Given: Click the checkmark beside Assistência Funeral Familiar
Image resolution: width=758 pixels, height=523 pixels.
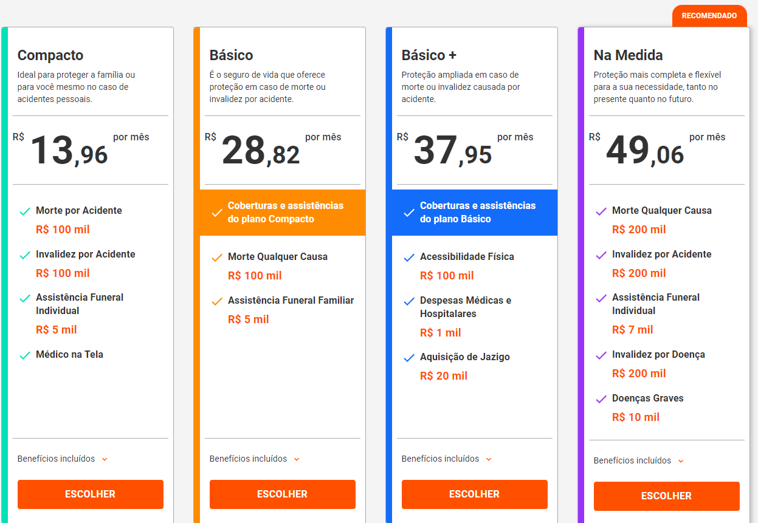Looking at the screenshot, I should [216, 300].
